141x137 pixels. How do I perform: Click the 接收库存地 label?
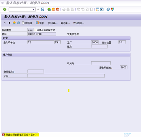click(x=106, y=68)
